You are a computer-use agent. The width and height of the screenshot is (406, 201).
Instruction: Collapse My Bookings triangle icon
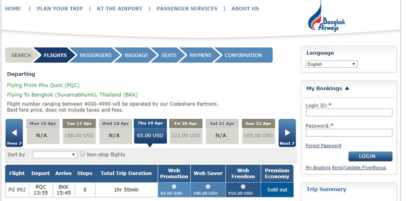click(347, 89)
